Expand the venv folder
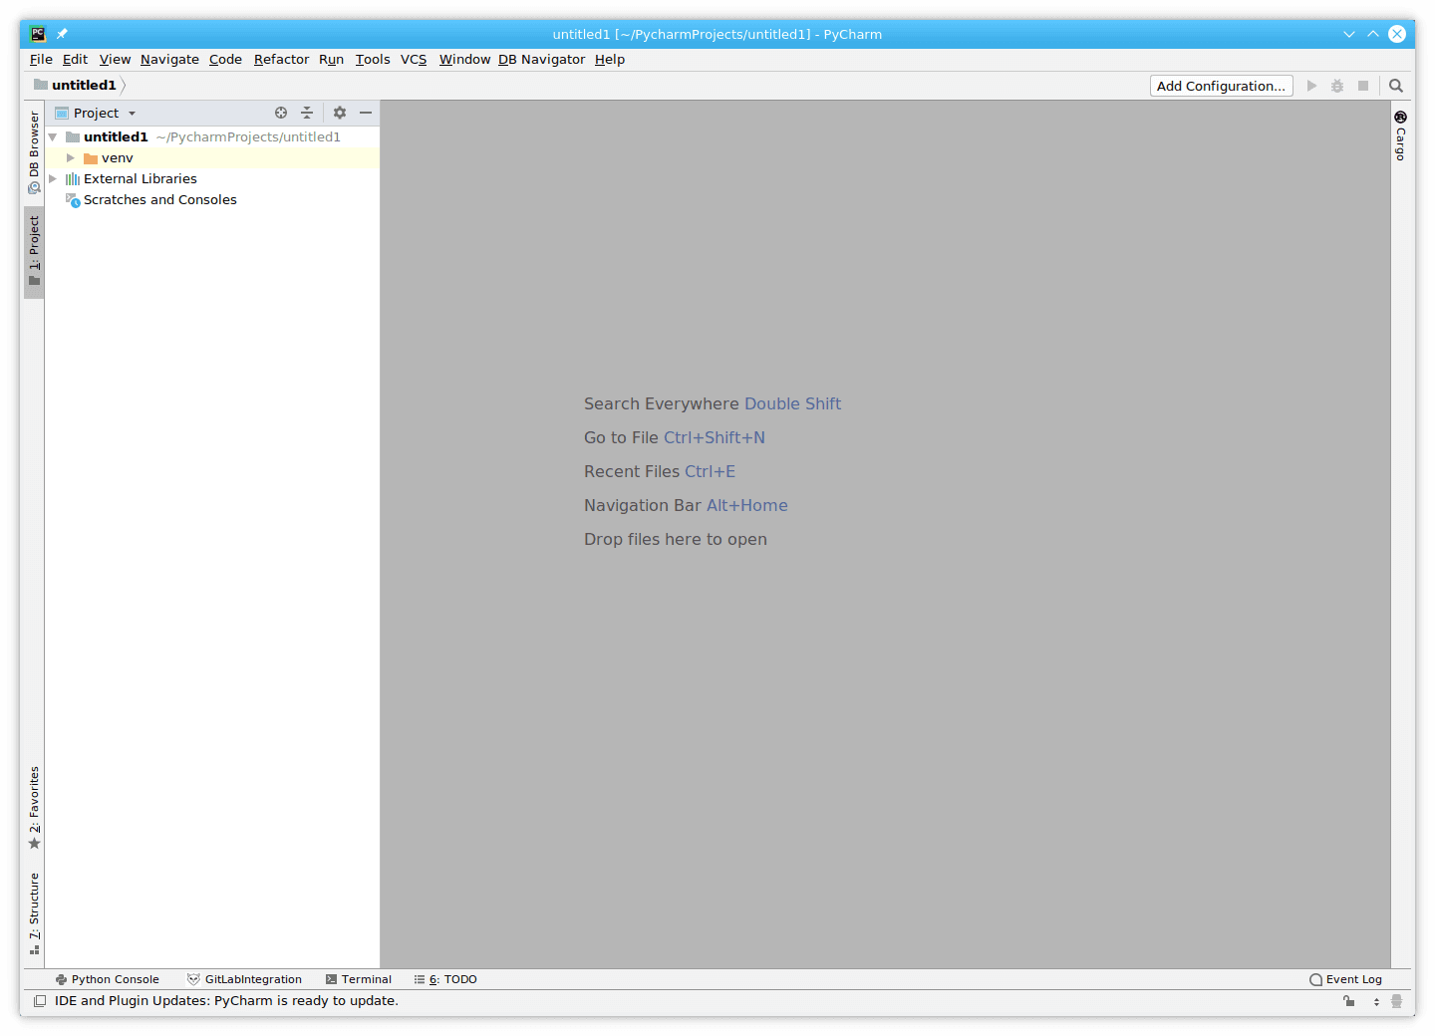 (70, 157)
